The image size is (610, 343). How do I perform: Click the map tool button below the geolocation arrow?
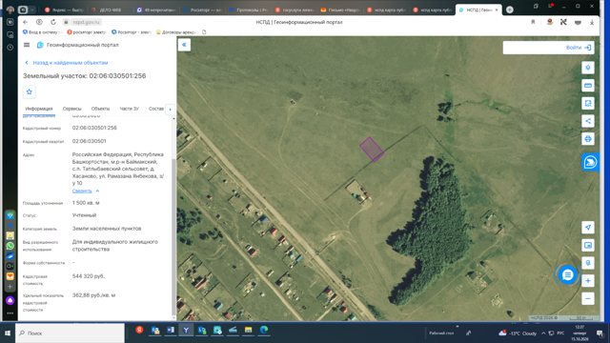point(588,246)
